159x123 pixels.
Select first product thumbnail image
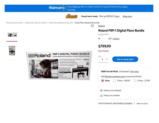click(12, 35)
